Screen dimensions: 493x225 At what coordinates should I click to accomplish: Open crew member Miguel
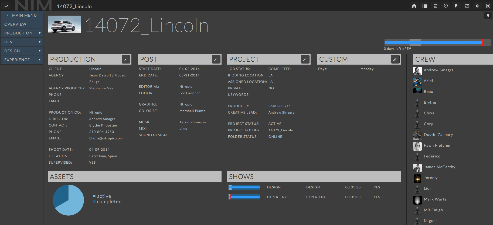coord(430,221)
